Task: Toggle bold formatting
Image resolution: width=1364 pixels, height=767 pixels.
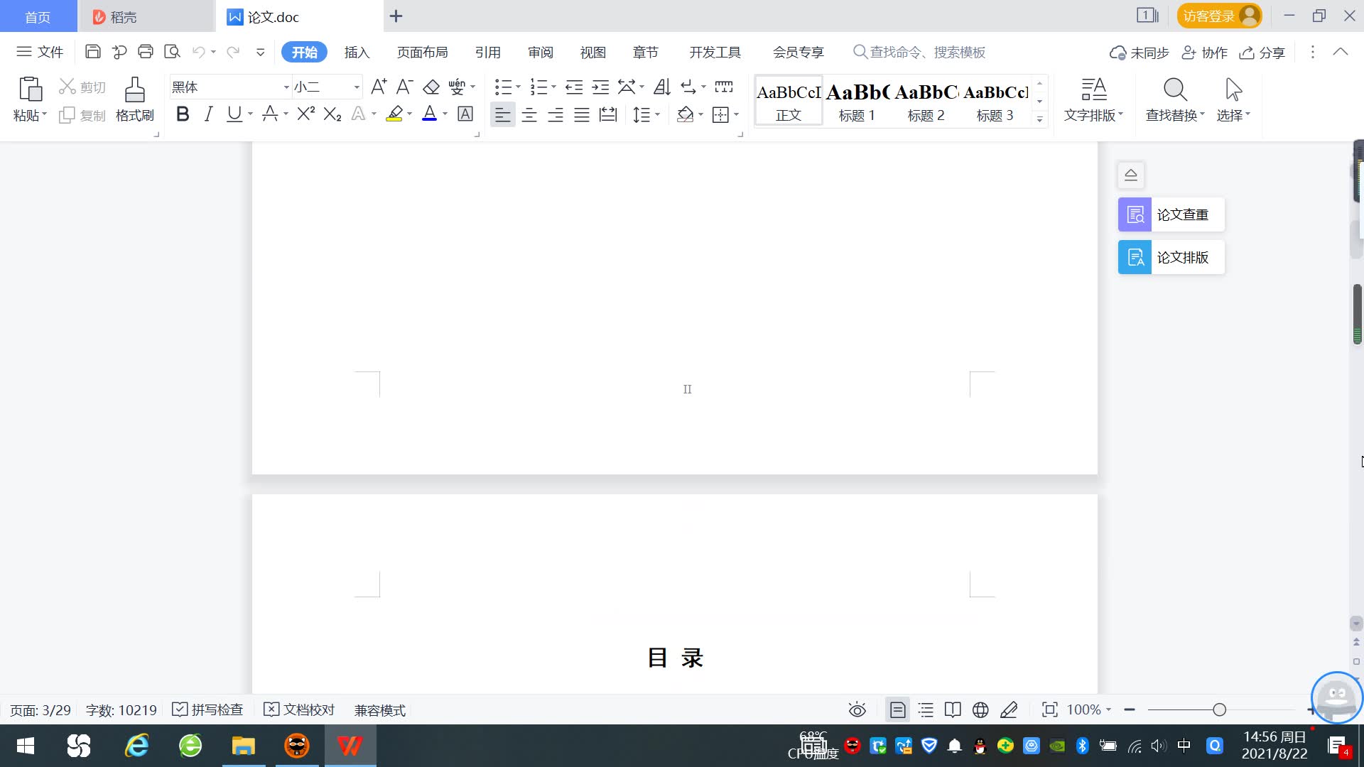Action: (183, 114)
